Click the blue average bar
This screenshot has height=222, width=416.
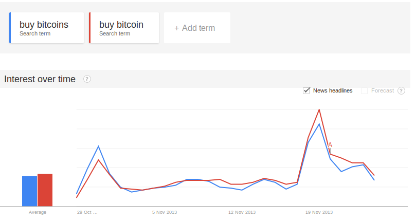pos(29,191)
